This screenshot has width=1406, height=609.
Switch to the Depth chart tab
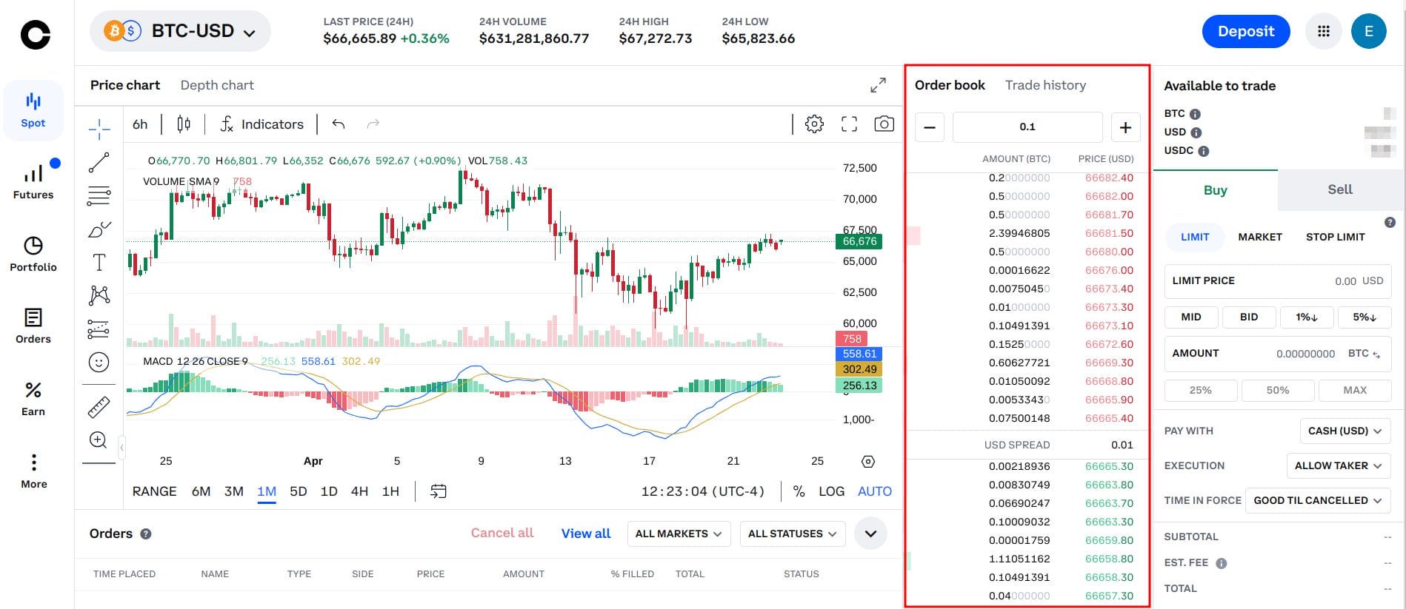[217, 85]
